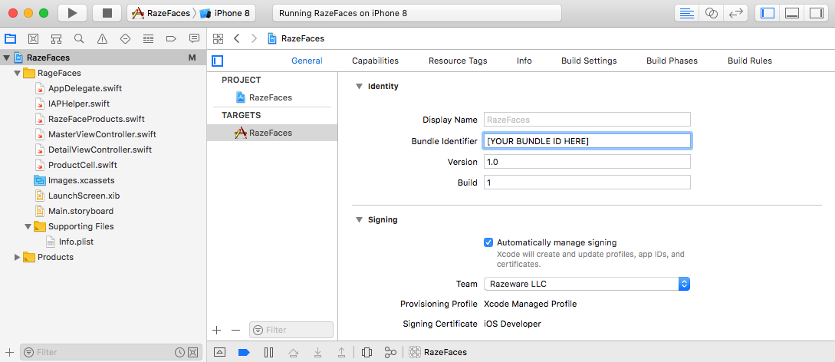Image resolution: width=835 pixels, height=362 pixels.
Task: Show the Issue navigator warning icon
Action: click(102, 38)
